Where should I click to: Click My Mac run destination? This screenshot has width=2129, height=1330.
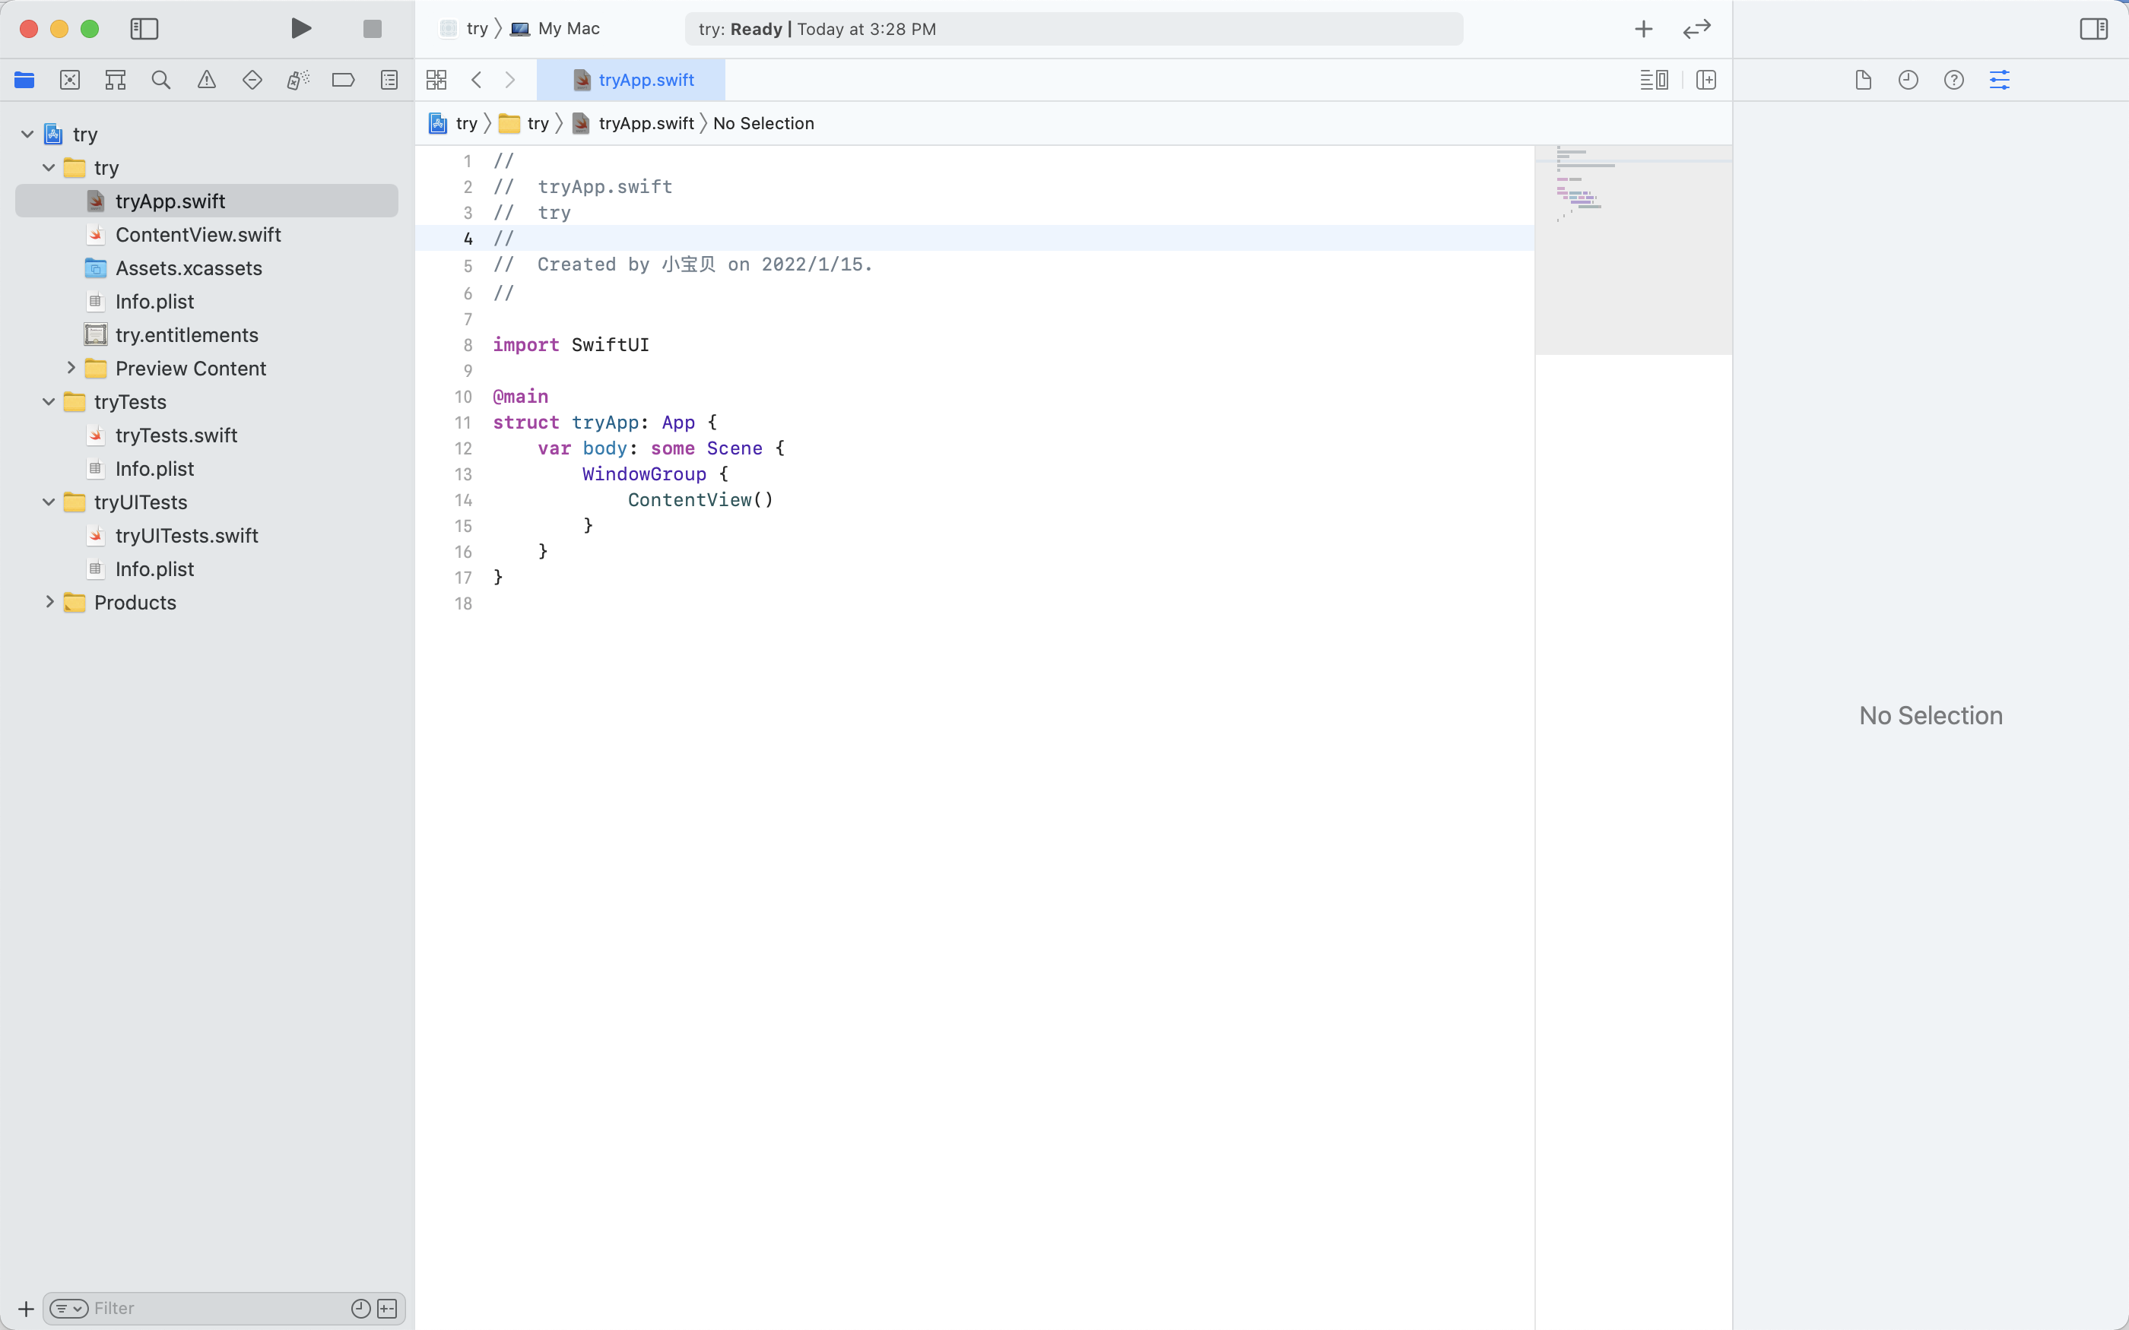coord(567,29)
